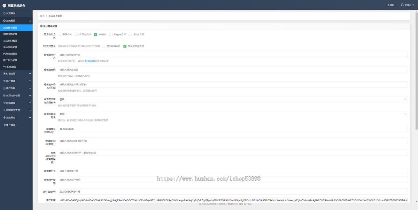Click the gear icon next to 系统配置

[4, 21]
